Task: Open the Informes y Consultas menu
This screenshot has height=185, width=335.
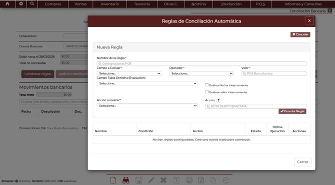Action: tap(303, 4)
